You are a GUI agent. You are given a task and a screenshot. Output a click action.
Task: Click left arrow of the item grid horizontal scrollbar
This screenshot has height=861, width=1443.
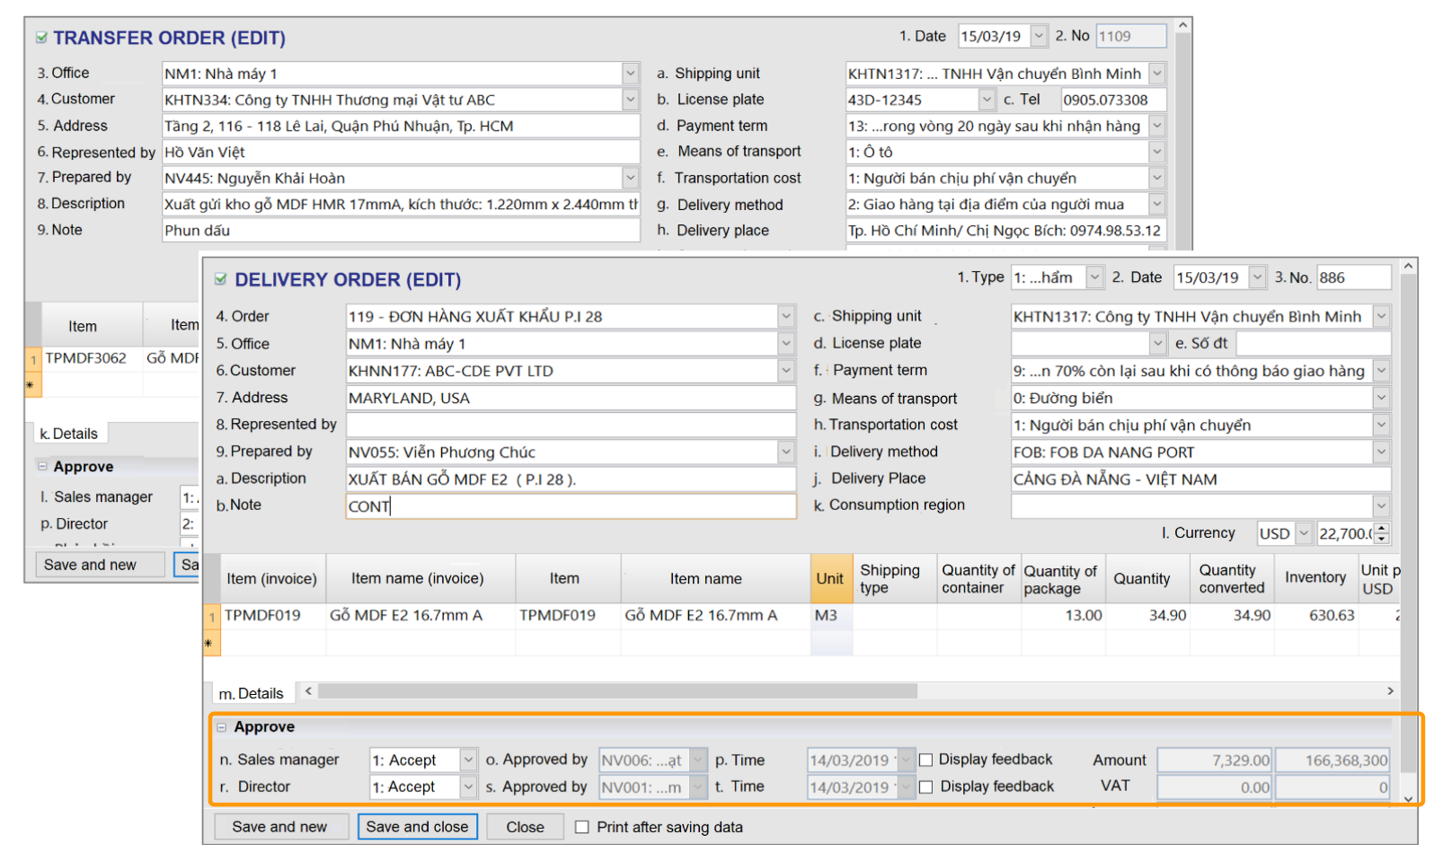308,691
